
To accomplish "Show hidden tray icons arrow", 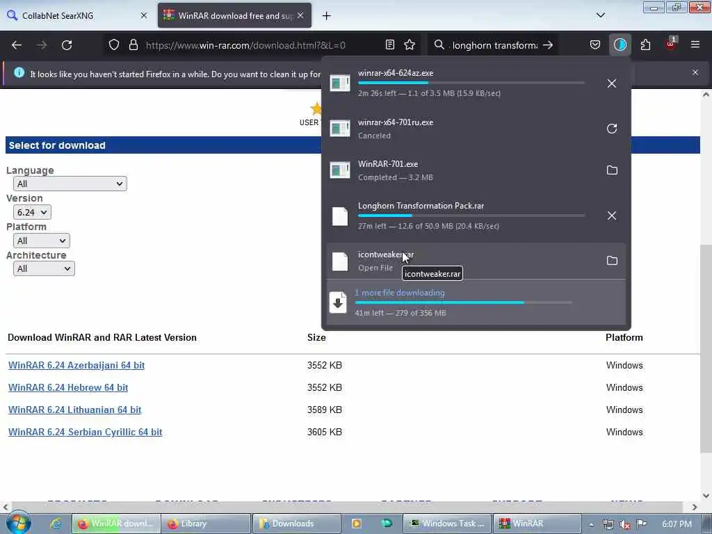I will (x=591, y=524).
